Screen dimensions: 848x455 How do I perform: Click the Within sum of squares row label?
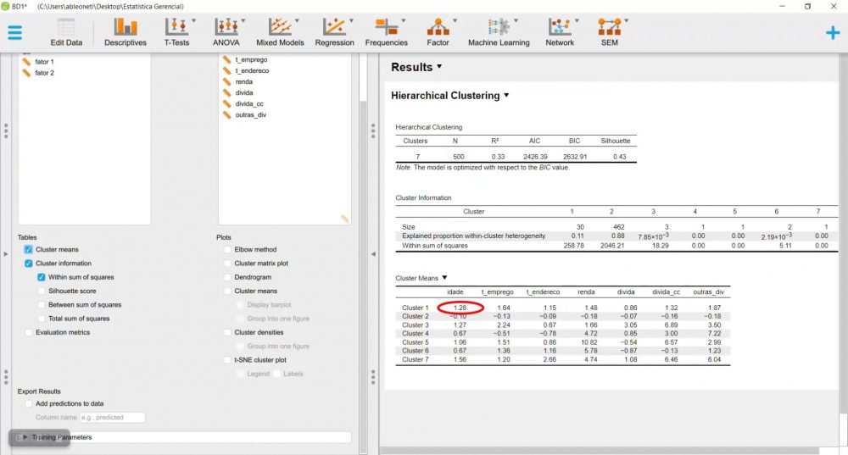(x=435, y=246)
